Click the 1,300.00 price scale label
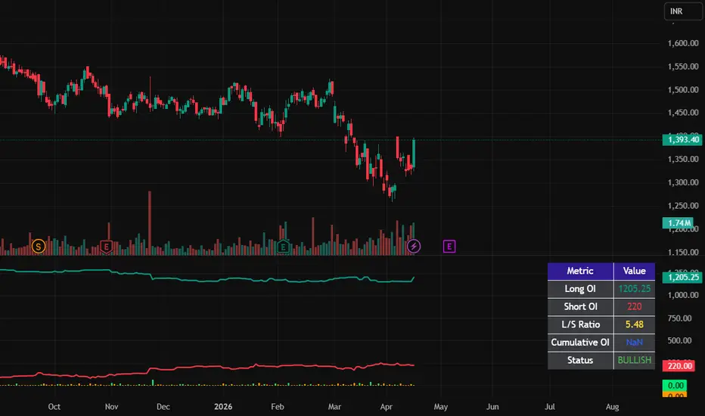Viewport: 705px width, 416px height. click(x=683, y=182)
